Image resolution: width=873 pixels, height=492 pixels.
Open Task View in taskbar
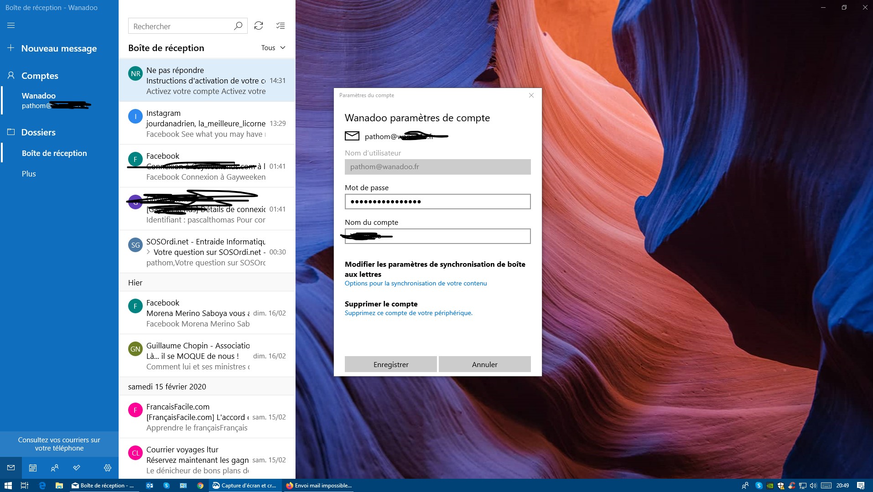25,486
